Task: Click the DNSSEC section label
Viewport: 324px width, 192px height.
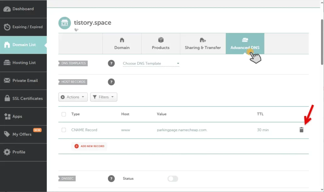Action: coord(67,178)
